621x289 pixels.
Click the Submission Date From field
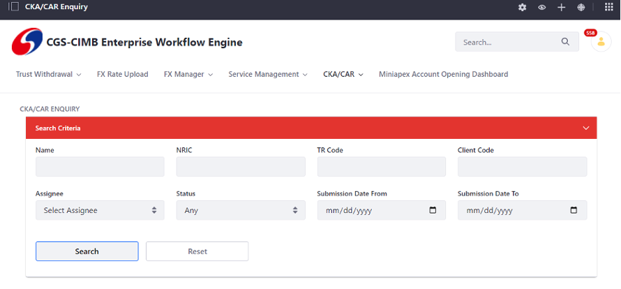click(382, 210)
